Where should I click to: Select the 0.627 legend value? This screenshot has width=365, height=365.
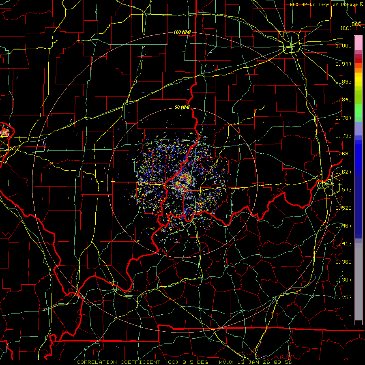(344, 172)
